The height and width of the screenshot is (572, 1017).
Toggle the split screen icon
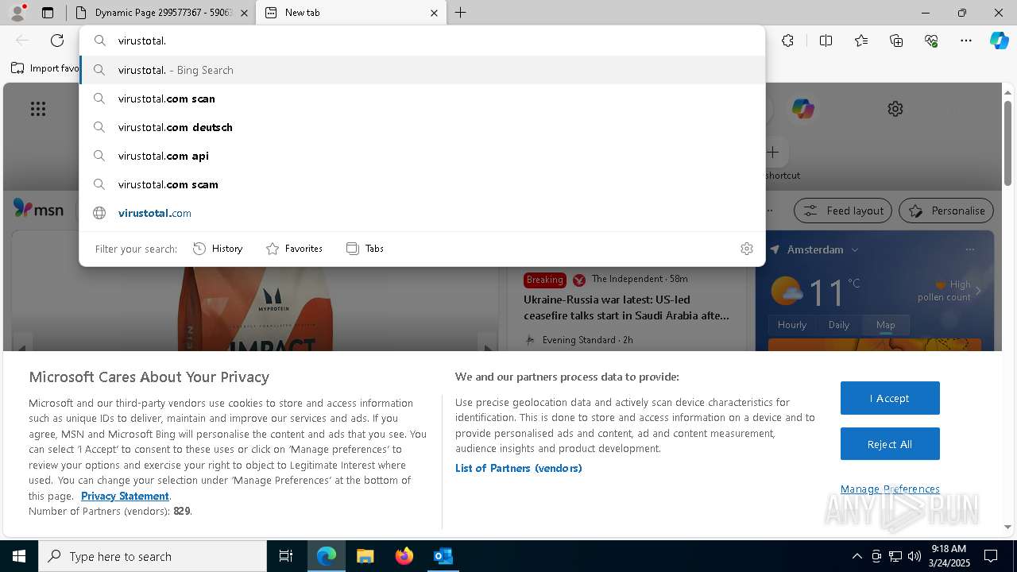pyautogui.click(x=826, y=41)
